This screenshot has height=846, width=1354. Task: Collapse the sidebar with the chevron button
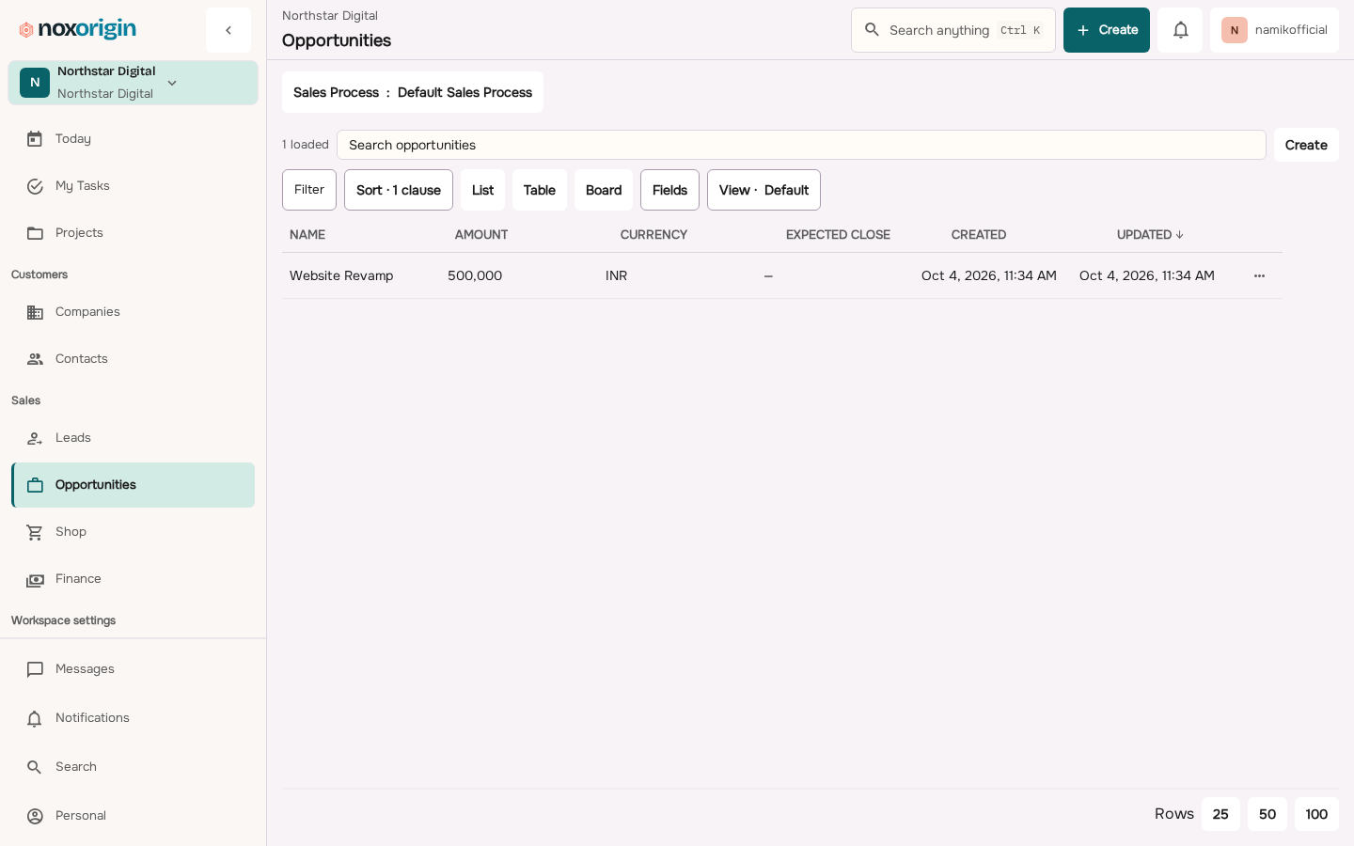coord(228,30)
